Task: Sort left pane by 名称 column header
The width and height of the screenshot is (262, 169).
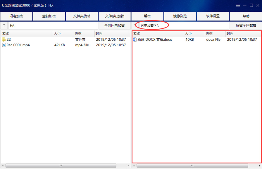Action: coord(26,34)
